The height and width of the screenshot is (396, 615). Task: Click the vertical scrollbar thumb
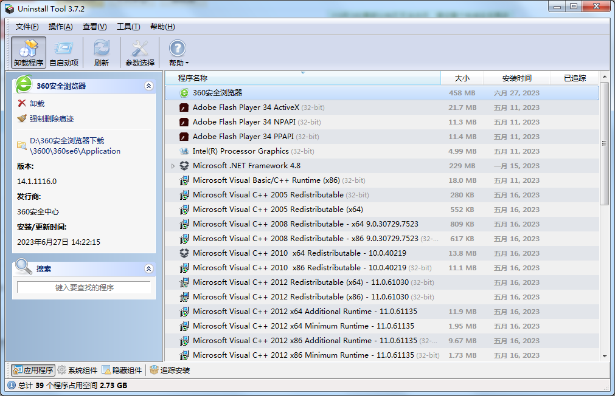(x=605, y=143)
